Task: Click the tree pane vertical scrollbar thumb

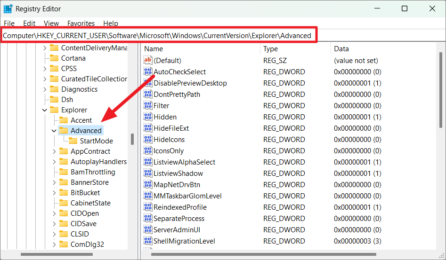Action: coord(132,139)
